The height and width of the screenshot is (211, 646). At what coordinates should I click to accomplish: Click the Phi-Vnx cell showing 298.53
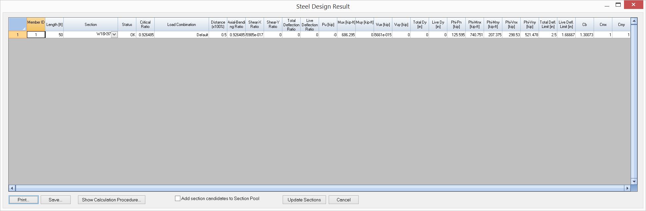click(511, 35)
